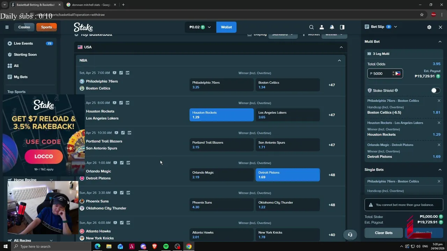Select Los Angeles Lakers 3.65 odds
447x251 pixels.
[288, 115]
